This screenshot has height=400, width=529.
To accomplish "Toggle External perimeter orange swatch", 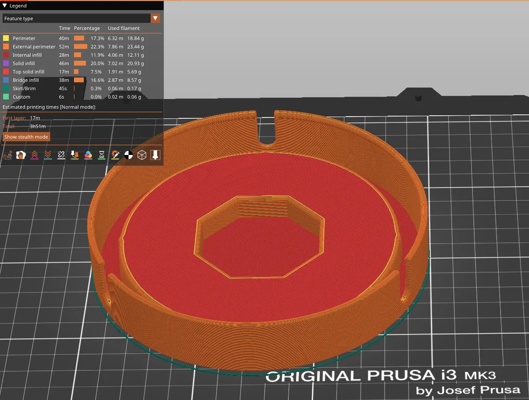I will tap(6, 47).
